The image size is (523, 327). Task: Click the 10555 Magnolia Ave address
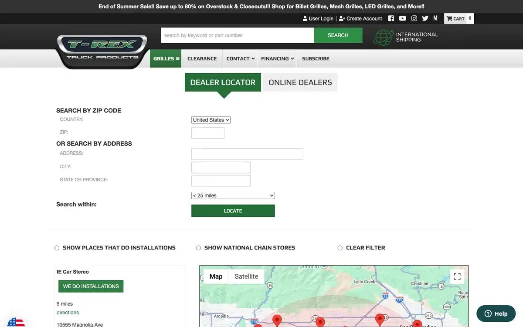tap(80, 324)
